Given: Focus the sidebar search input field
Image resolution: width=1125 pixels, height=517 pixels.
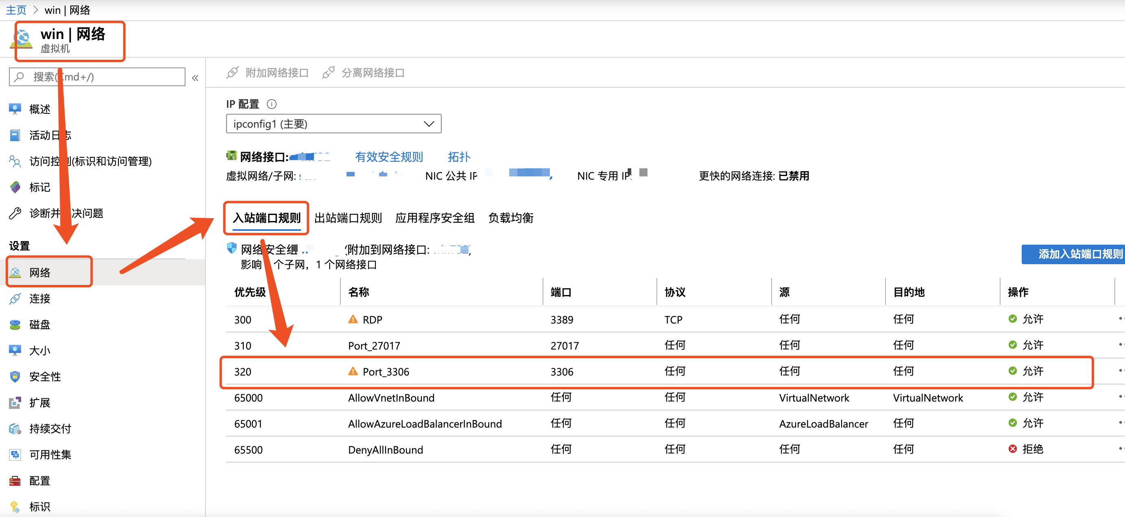Looking at the screenshot, I should [97, 77].
